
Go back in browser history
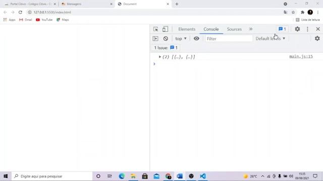tap(6, 12)
